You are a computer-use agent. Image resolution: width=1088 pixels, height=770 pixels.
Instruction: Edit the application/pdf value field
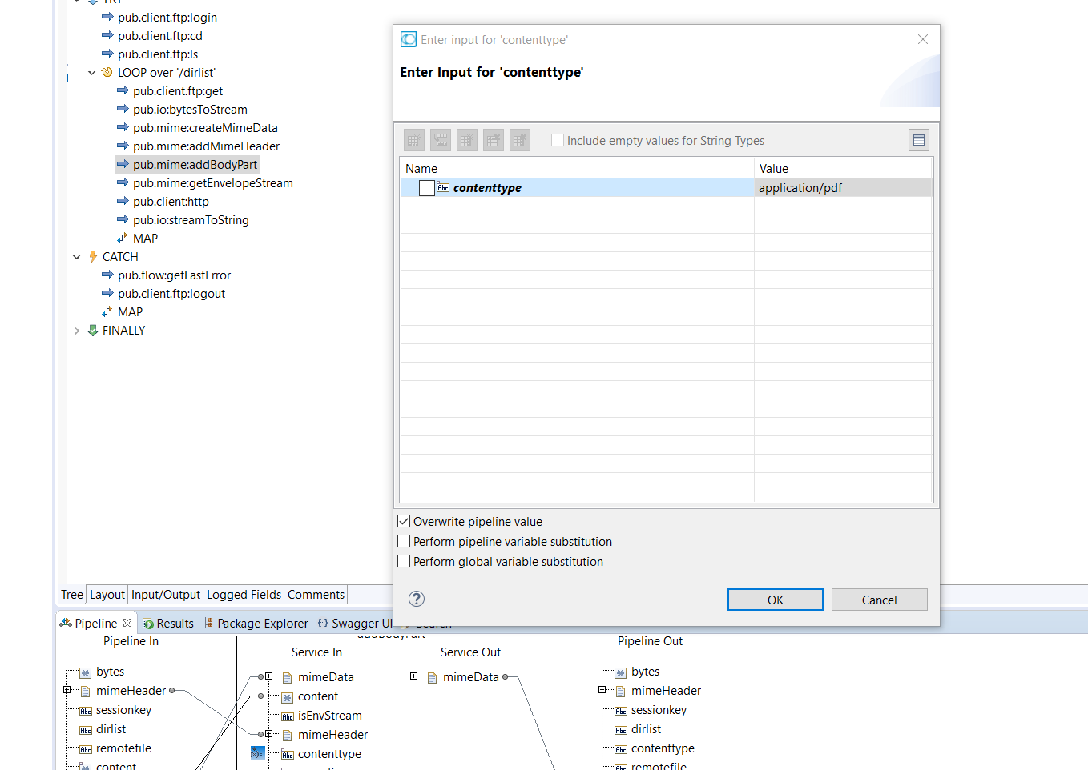click(842, 188)
